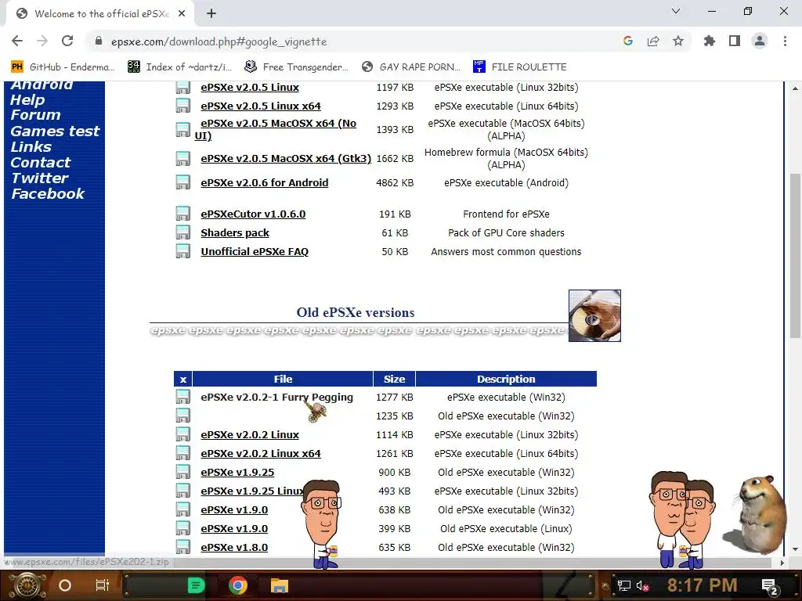
Task: Download ePSXe v2.0.5 Linux x64
Action: click(x=261, y=106)
